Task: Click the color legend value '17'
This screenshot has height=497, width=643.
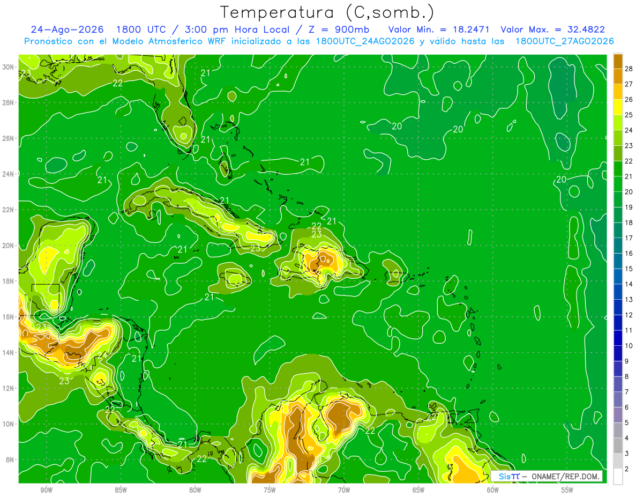Action: (x=629, y=238)
